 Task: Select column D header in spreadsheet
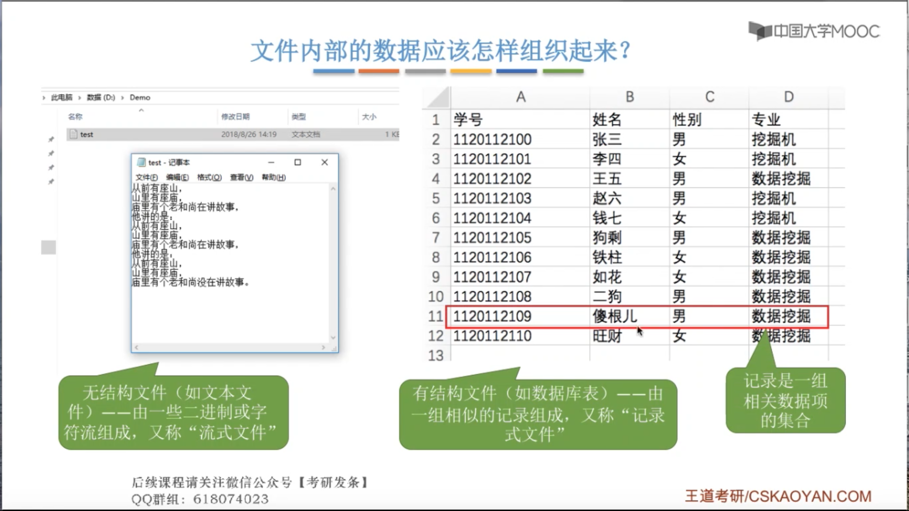click(789, 97)
